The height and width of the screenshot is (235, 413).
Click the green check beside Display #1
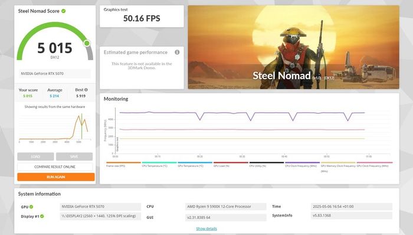42,216
